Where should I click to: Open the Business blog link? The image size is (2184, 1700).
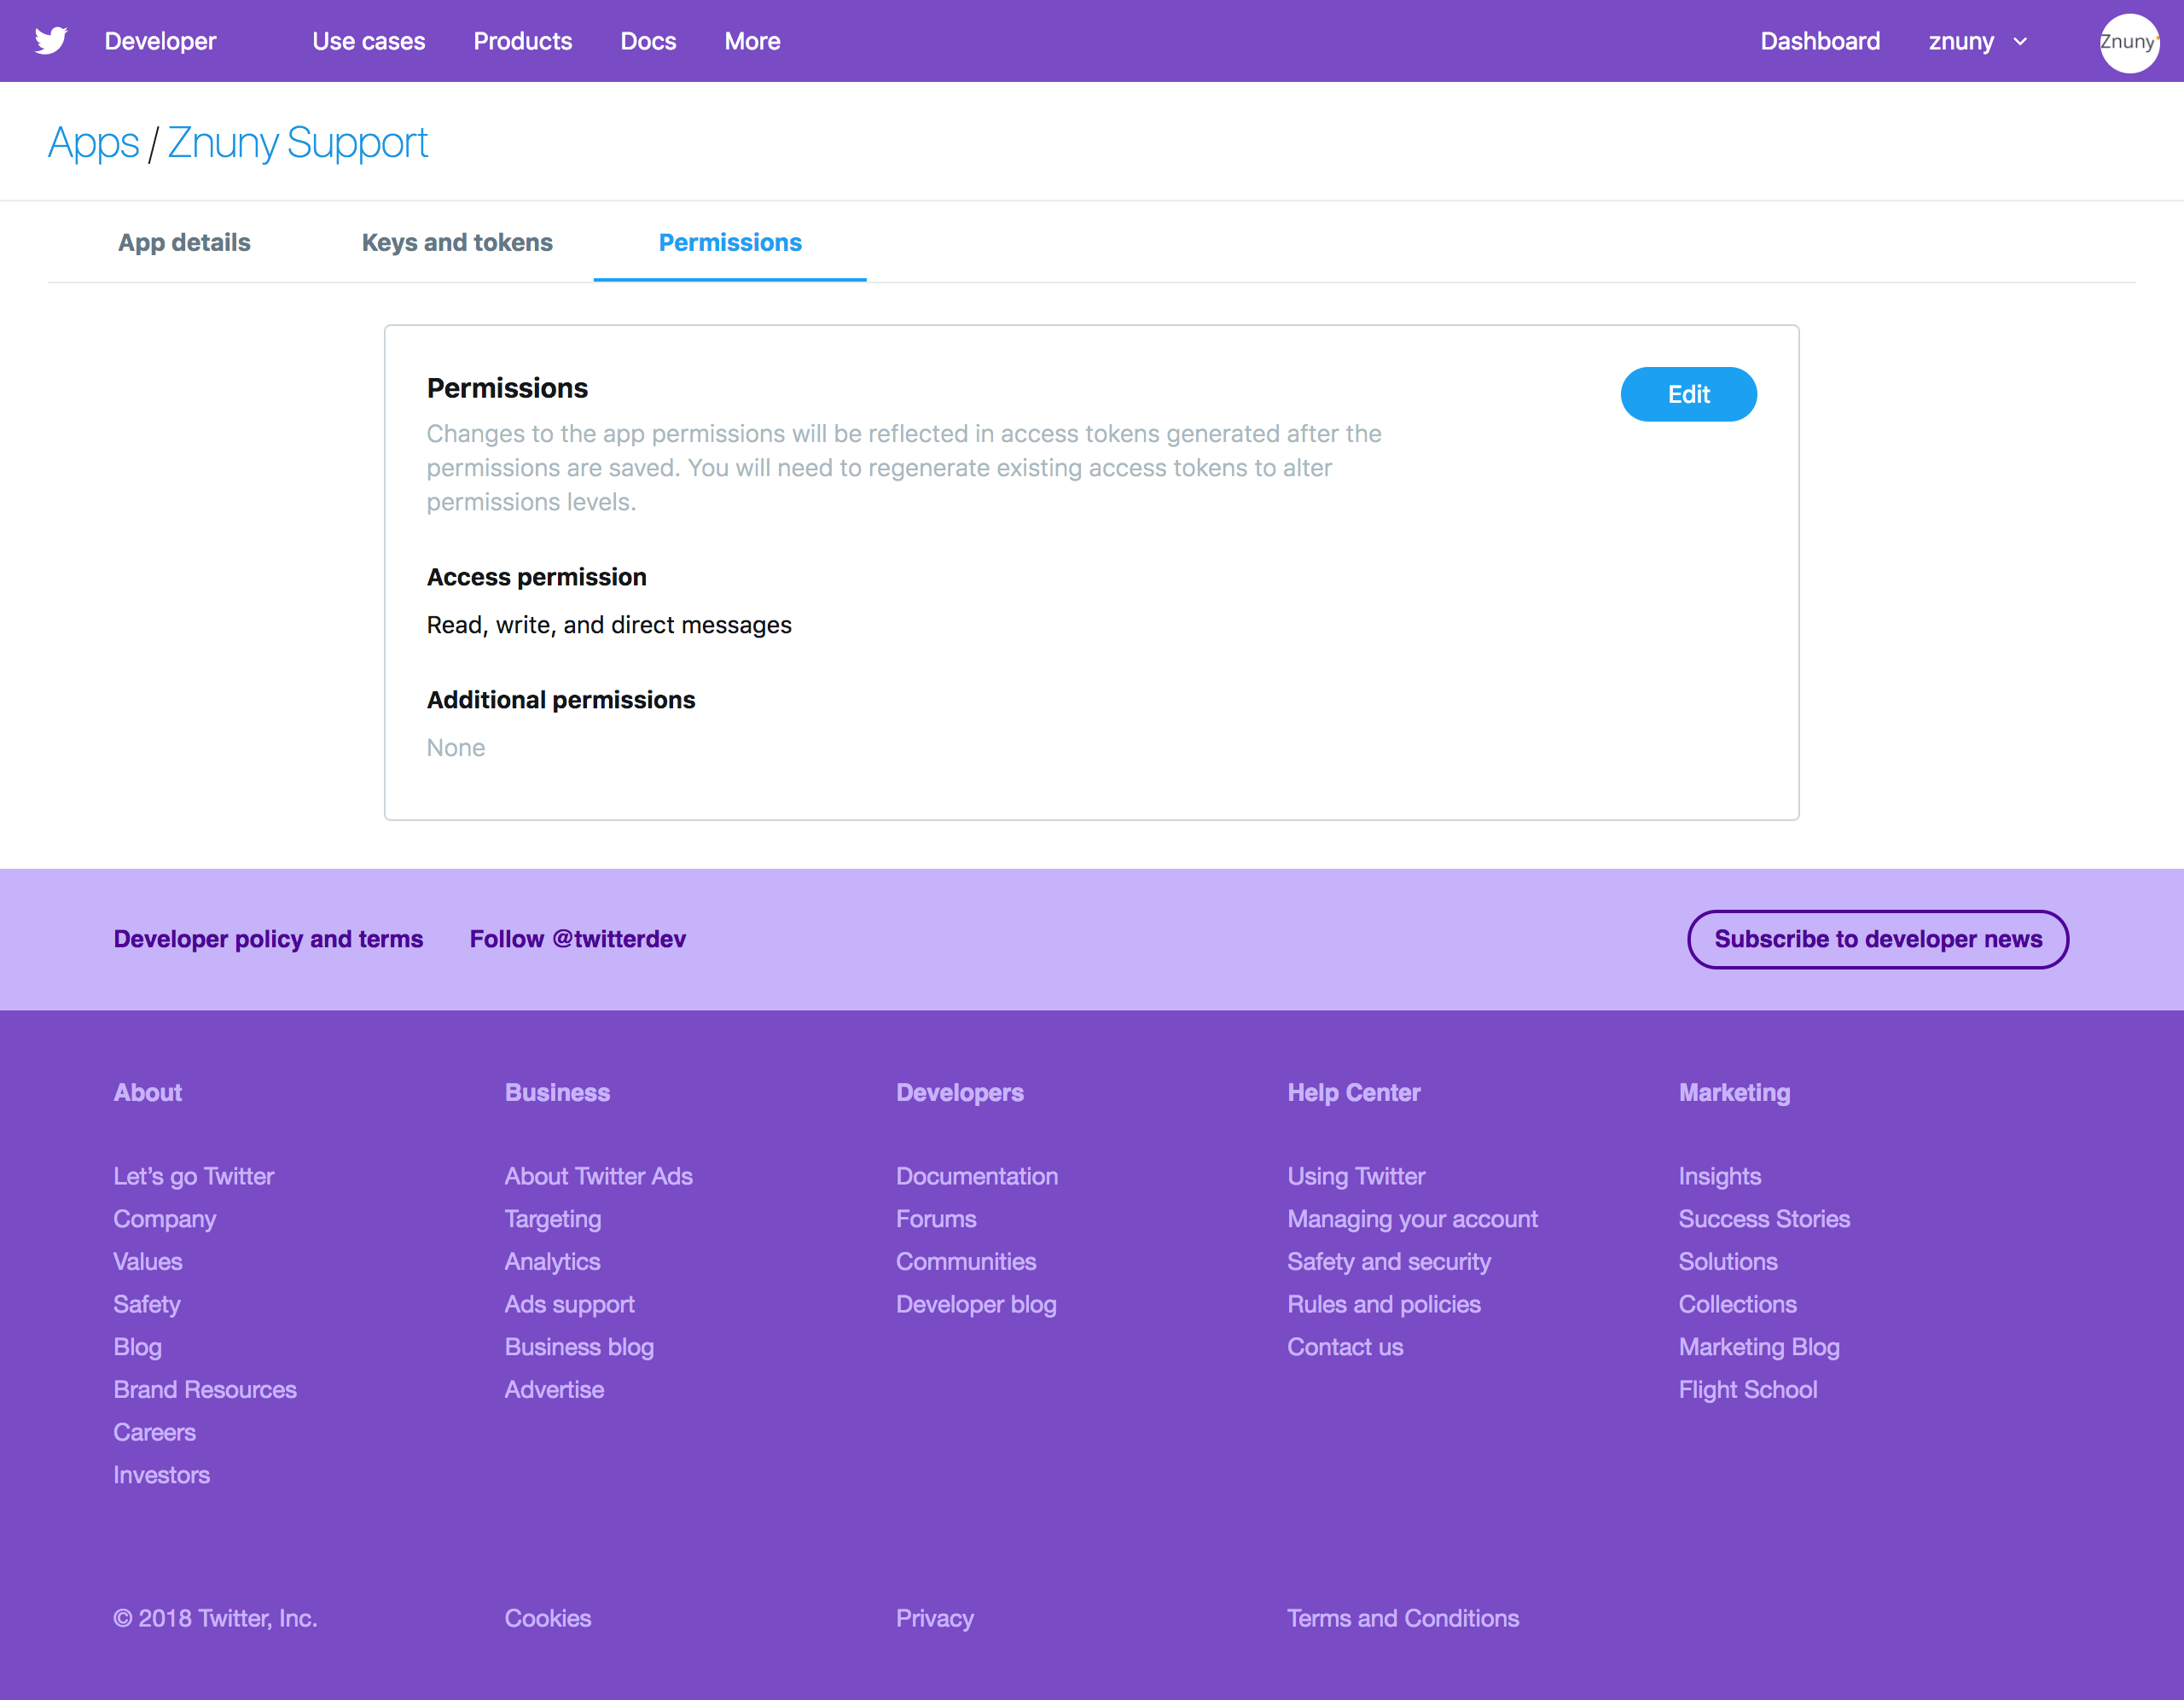point(579,1347)
